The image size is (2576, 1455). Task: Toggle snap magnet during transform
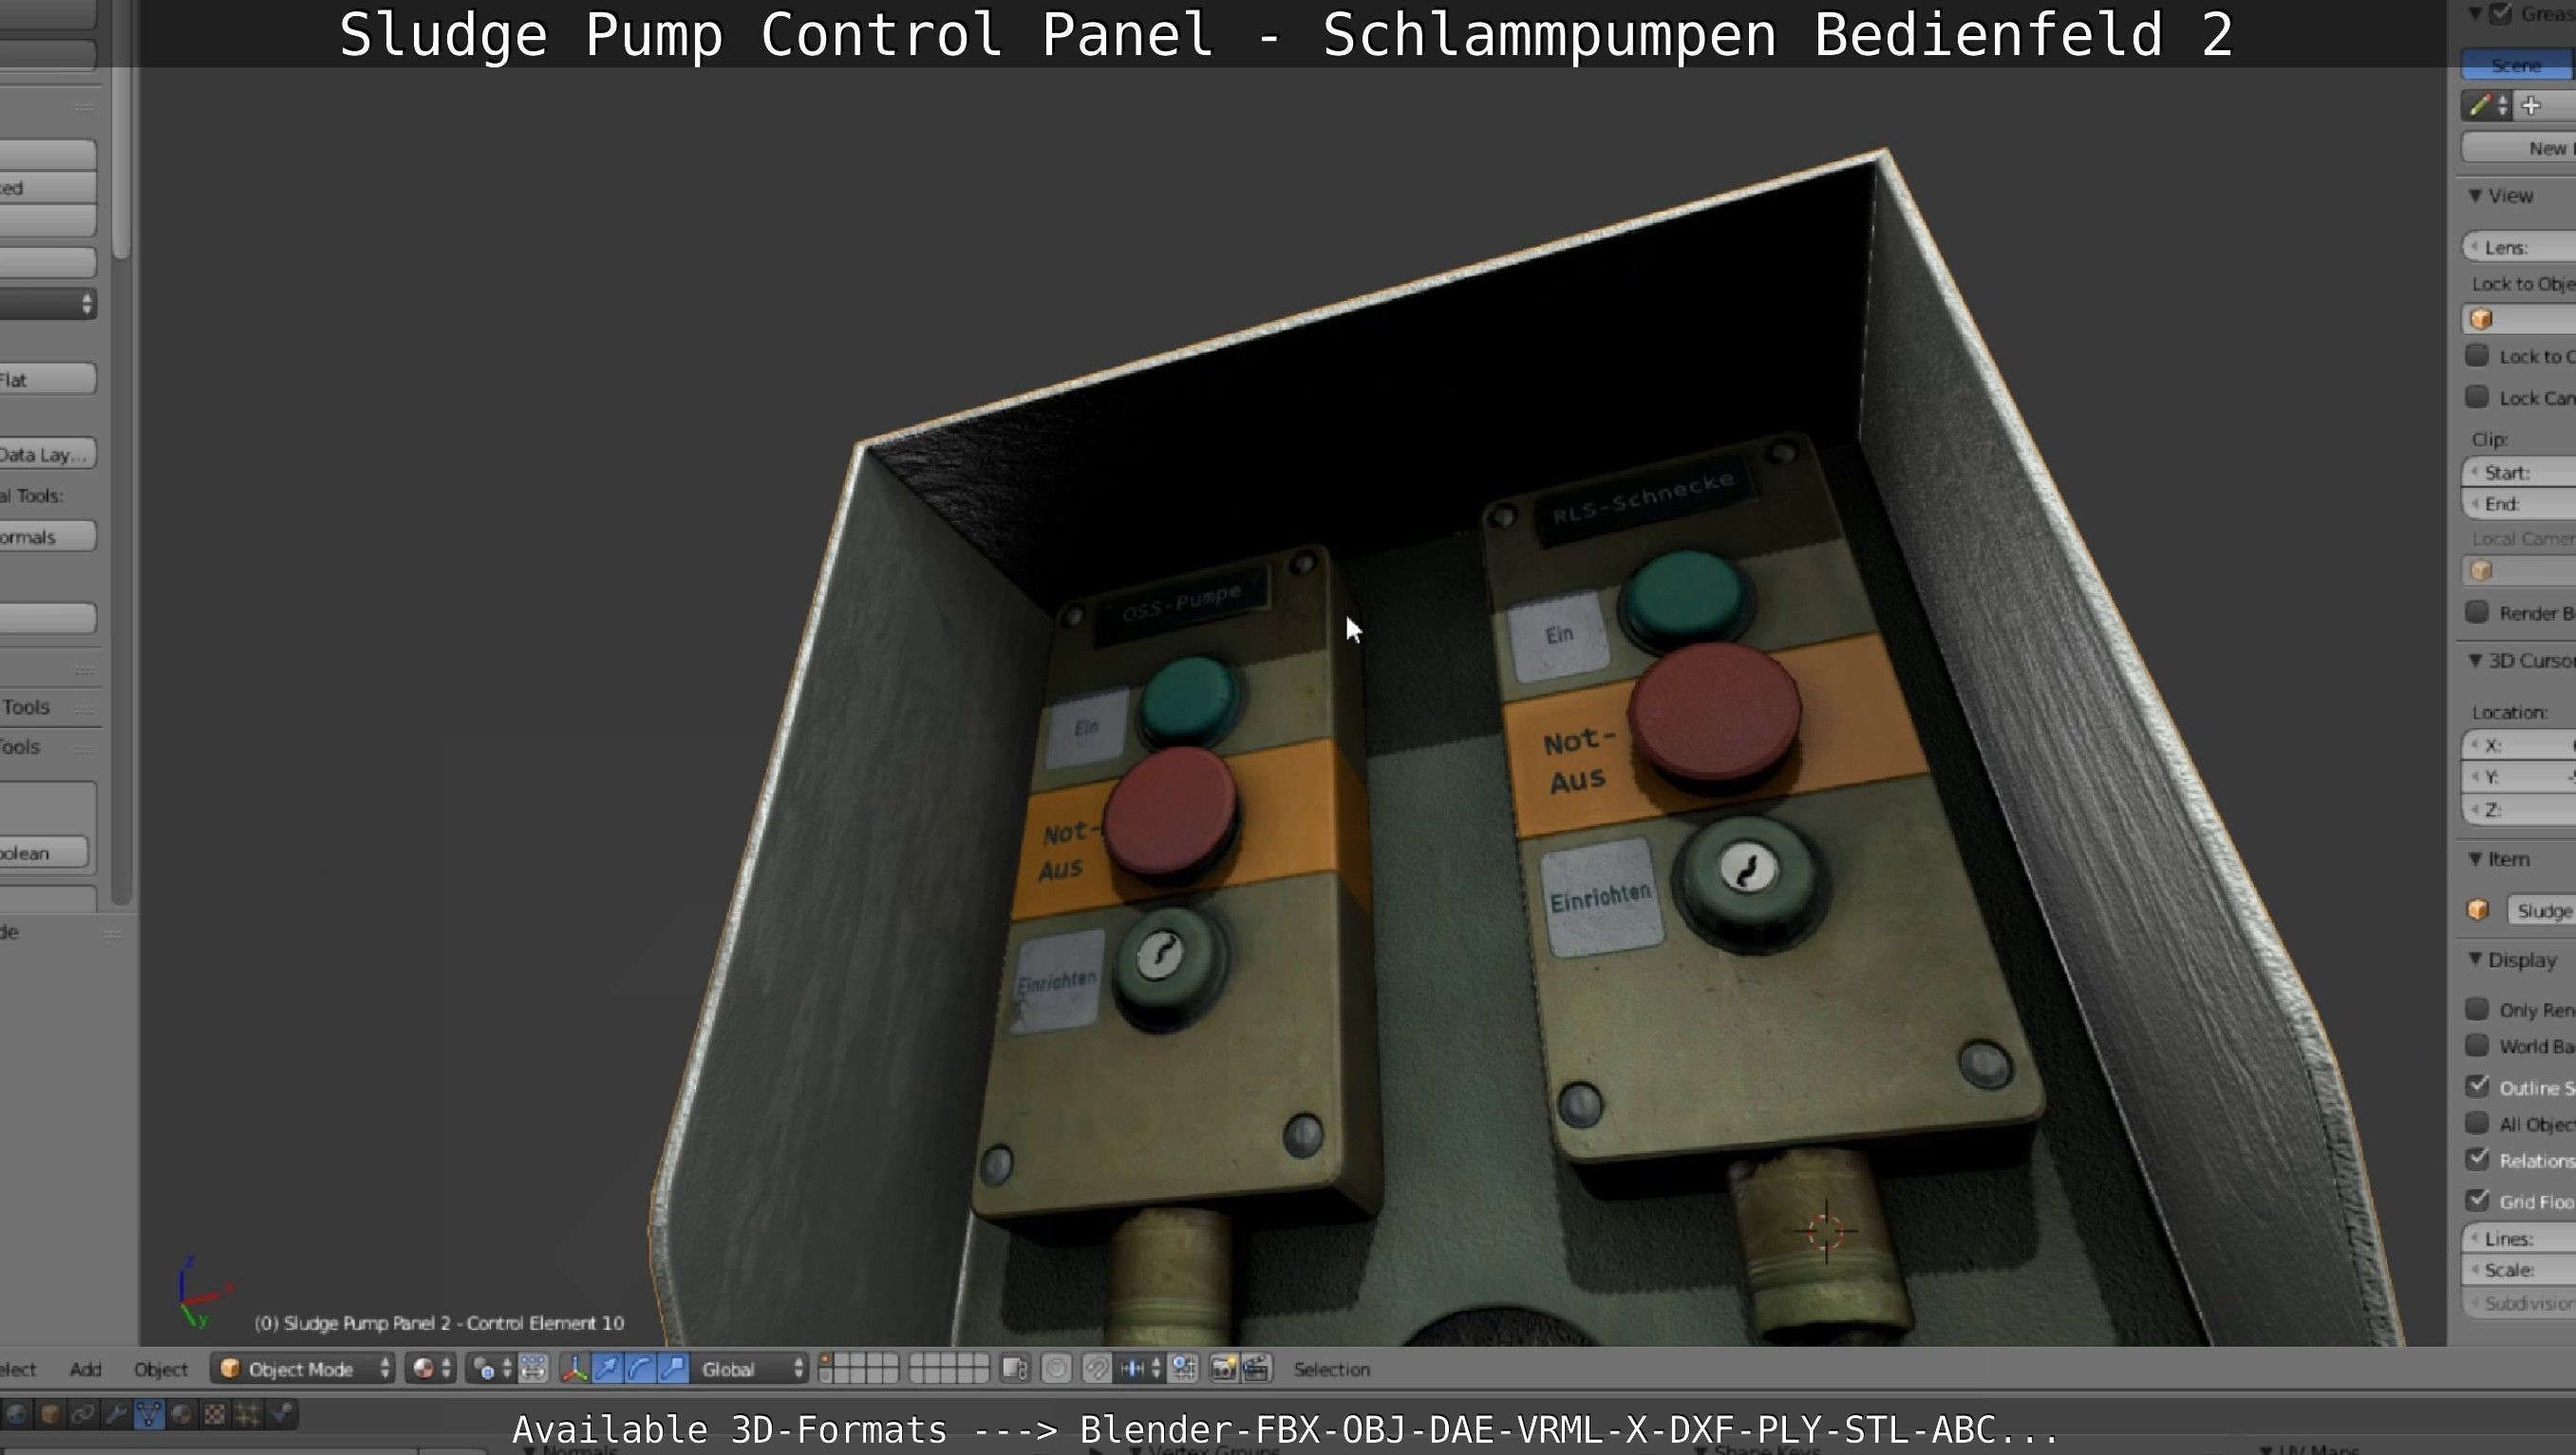pos(1097,1369)
